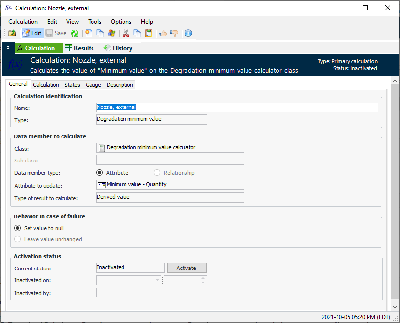The height and width of the screenshot is (323, 400).
Task: Click the Inactivated on time spinner
Action: [x=203, y=280]
